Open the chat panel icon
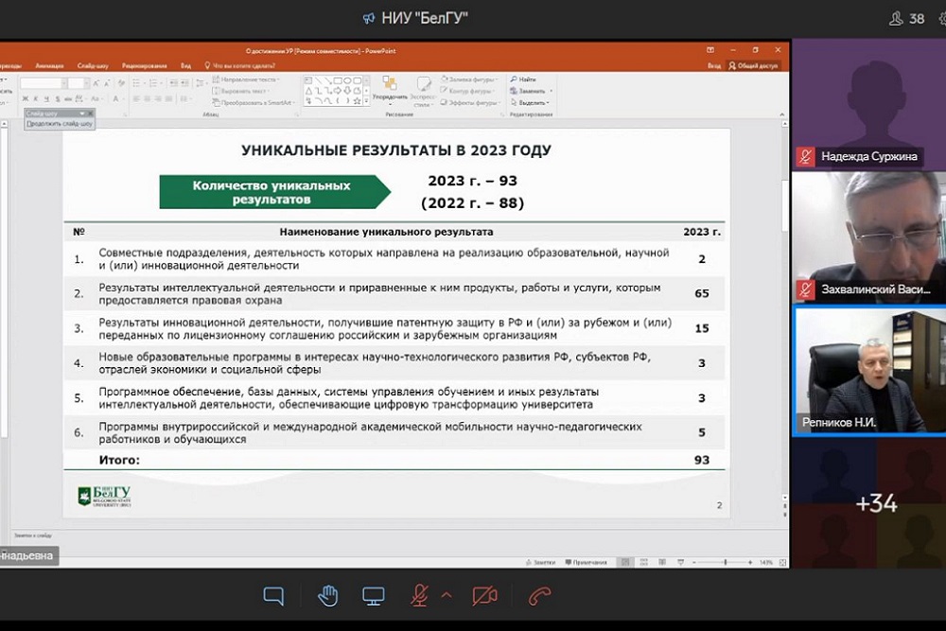Screen dimensions: 946x631 (x=273, y=595)
